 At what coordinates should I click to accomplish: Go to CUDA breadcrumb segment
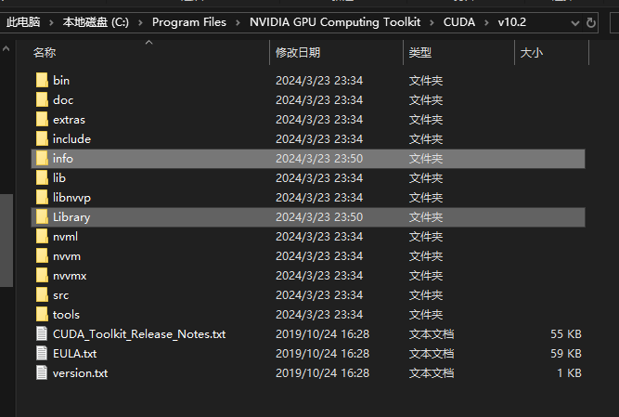[459, 22]
